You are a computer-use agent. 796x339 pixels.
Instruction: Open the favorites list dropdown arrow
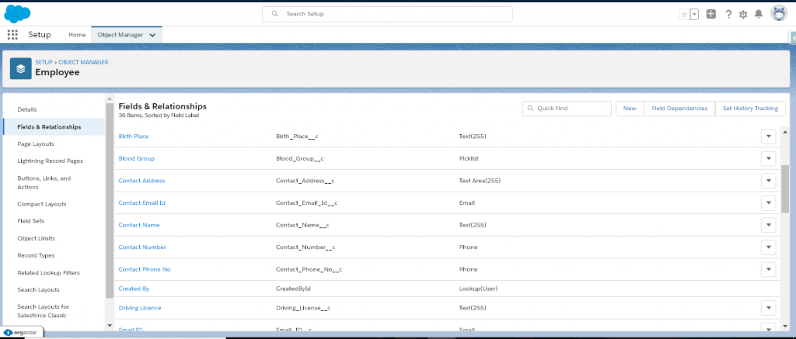click(x=694, y=14)
